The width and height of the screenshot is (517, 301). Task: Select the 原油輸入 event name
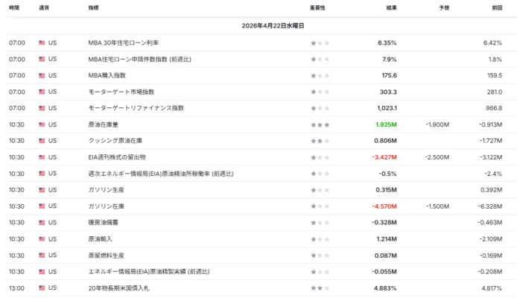tap(101, 239)
